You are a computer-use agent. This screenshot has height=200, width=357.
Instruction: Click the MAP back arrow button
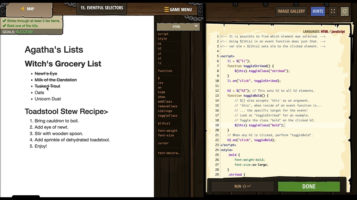pyautogui.click(x=29, y=9)
